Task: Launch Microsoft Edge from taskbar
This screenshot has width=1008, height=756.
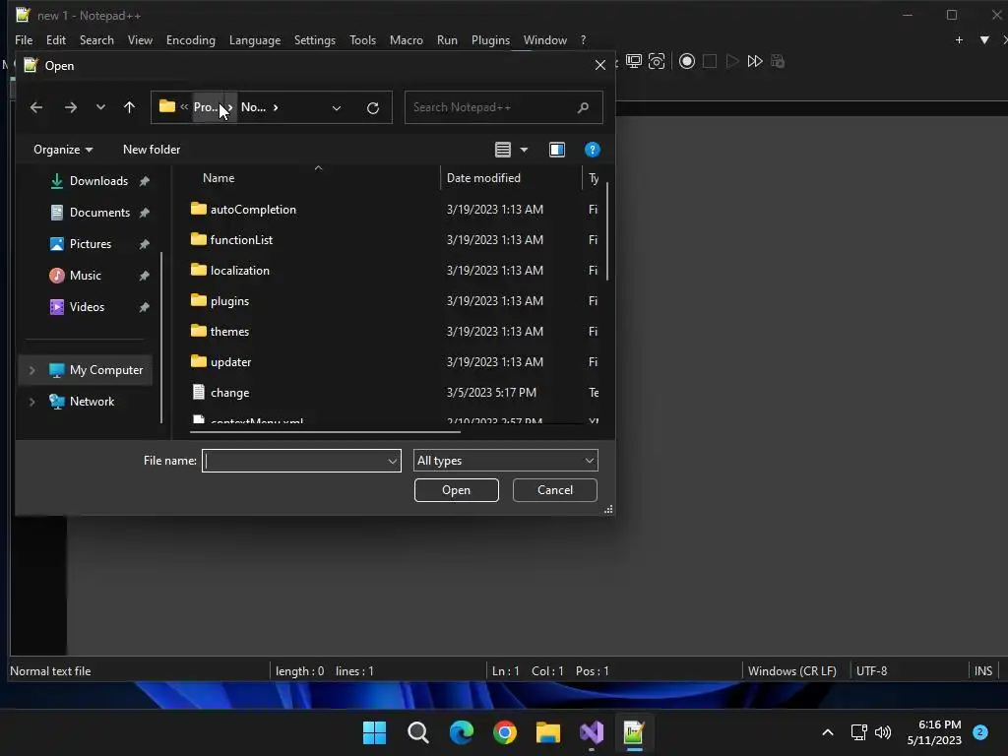Action: tap(461, 732)
